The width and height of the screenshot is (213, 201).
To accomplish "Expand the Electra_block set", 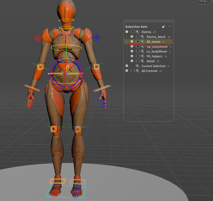I will (132, 37).
